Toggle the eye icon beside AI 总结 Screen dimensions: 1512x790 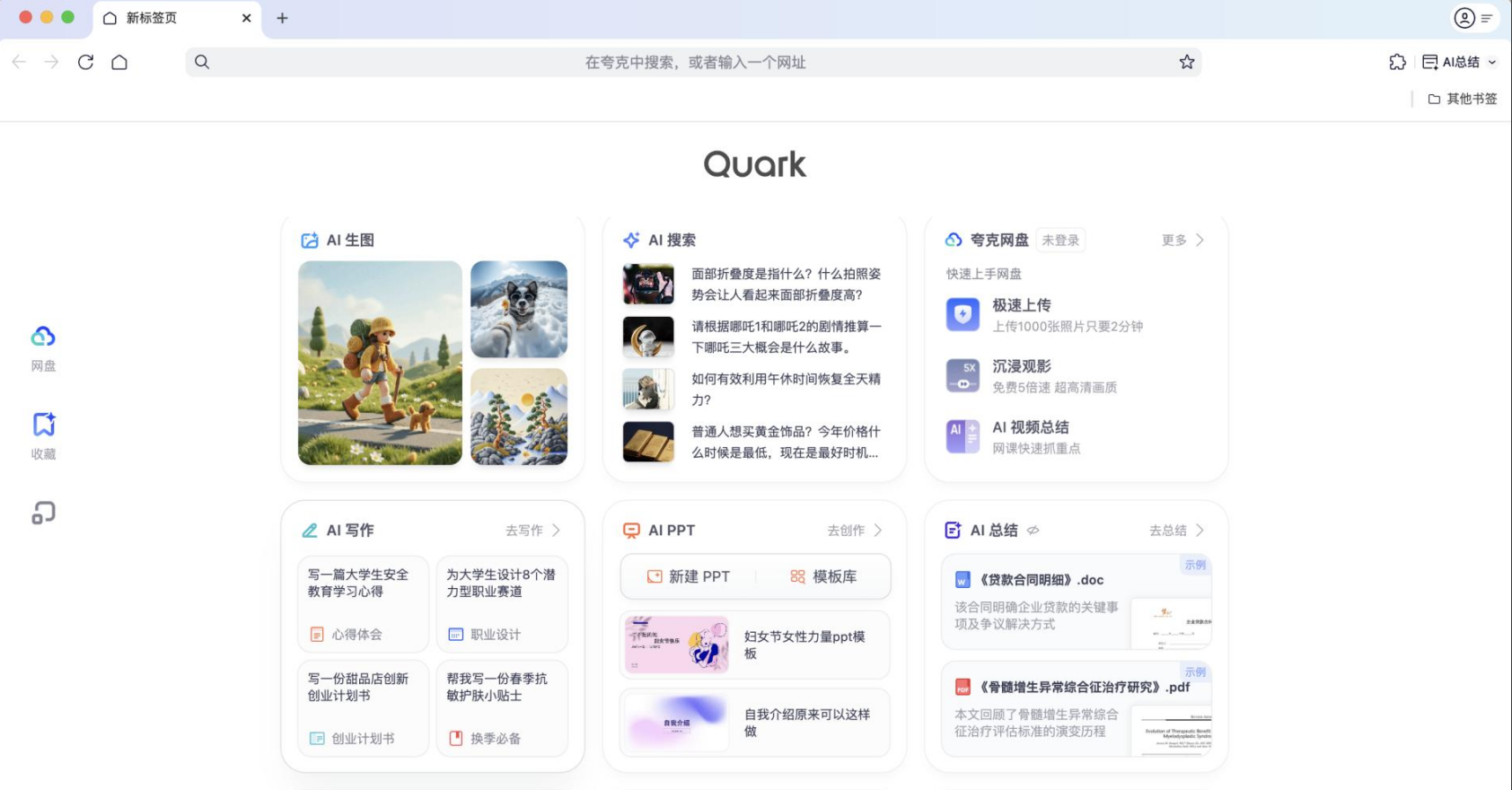(1033, 531)
